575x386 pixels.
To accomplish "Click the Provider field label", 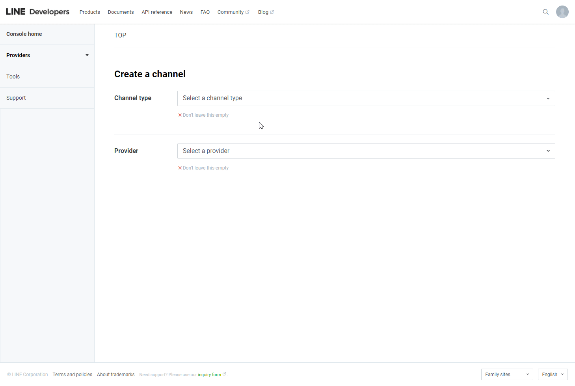I will [x=126, y=151].
